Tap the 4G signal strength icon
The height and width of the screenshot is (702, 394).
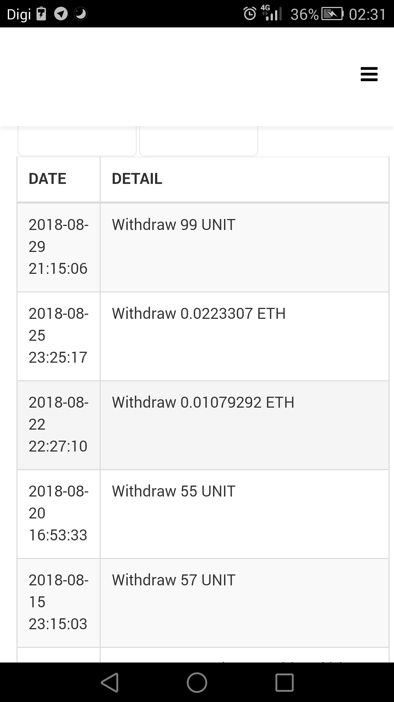click(x=271, y=13)
